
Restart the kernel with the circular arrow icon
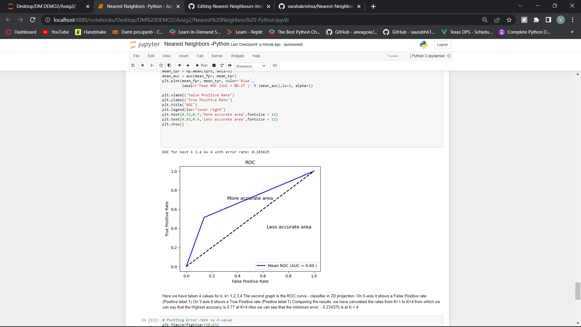tap(222, 65)
